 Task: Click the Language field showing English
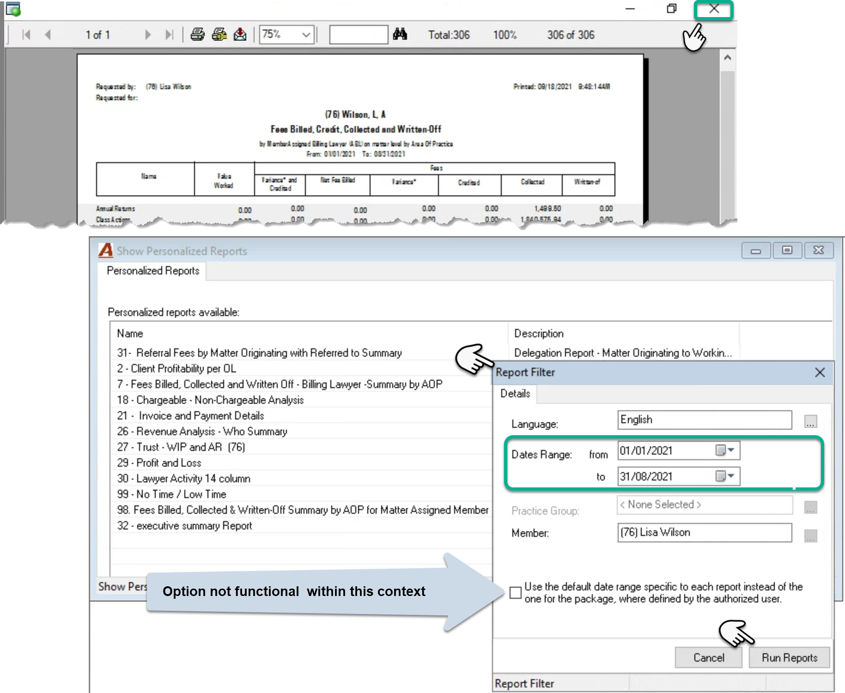coord(705,419)
